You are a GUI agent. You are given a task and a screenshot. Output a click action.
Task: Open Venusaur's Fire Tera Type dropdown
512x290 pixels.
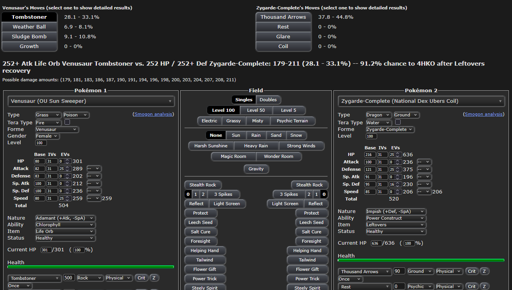pyautogui.click(x=48, y=123)
